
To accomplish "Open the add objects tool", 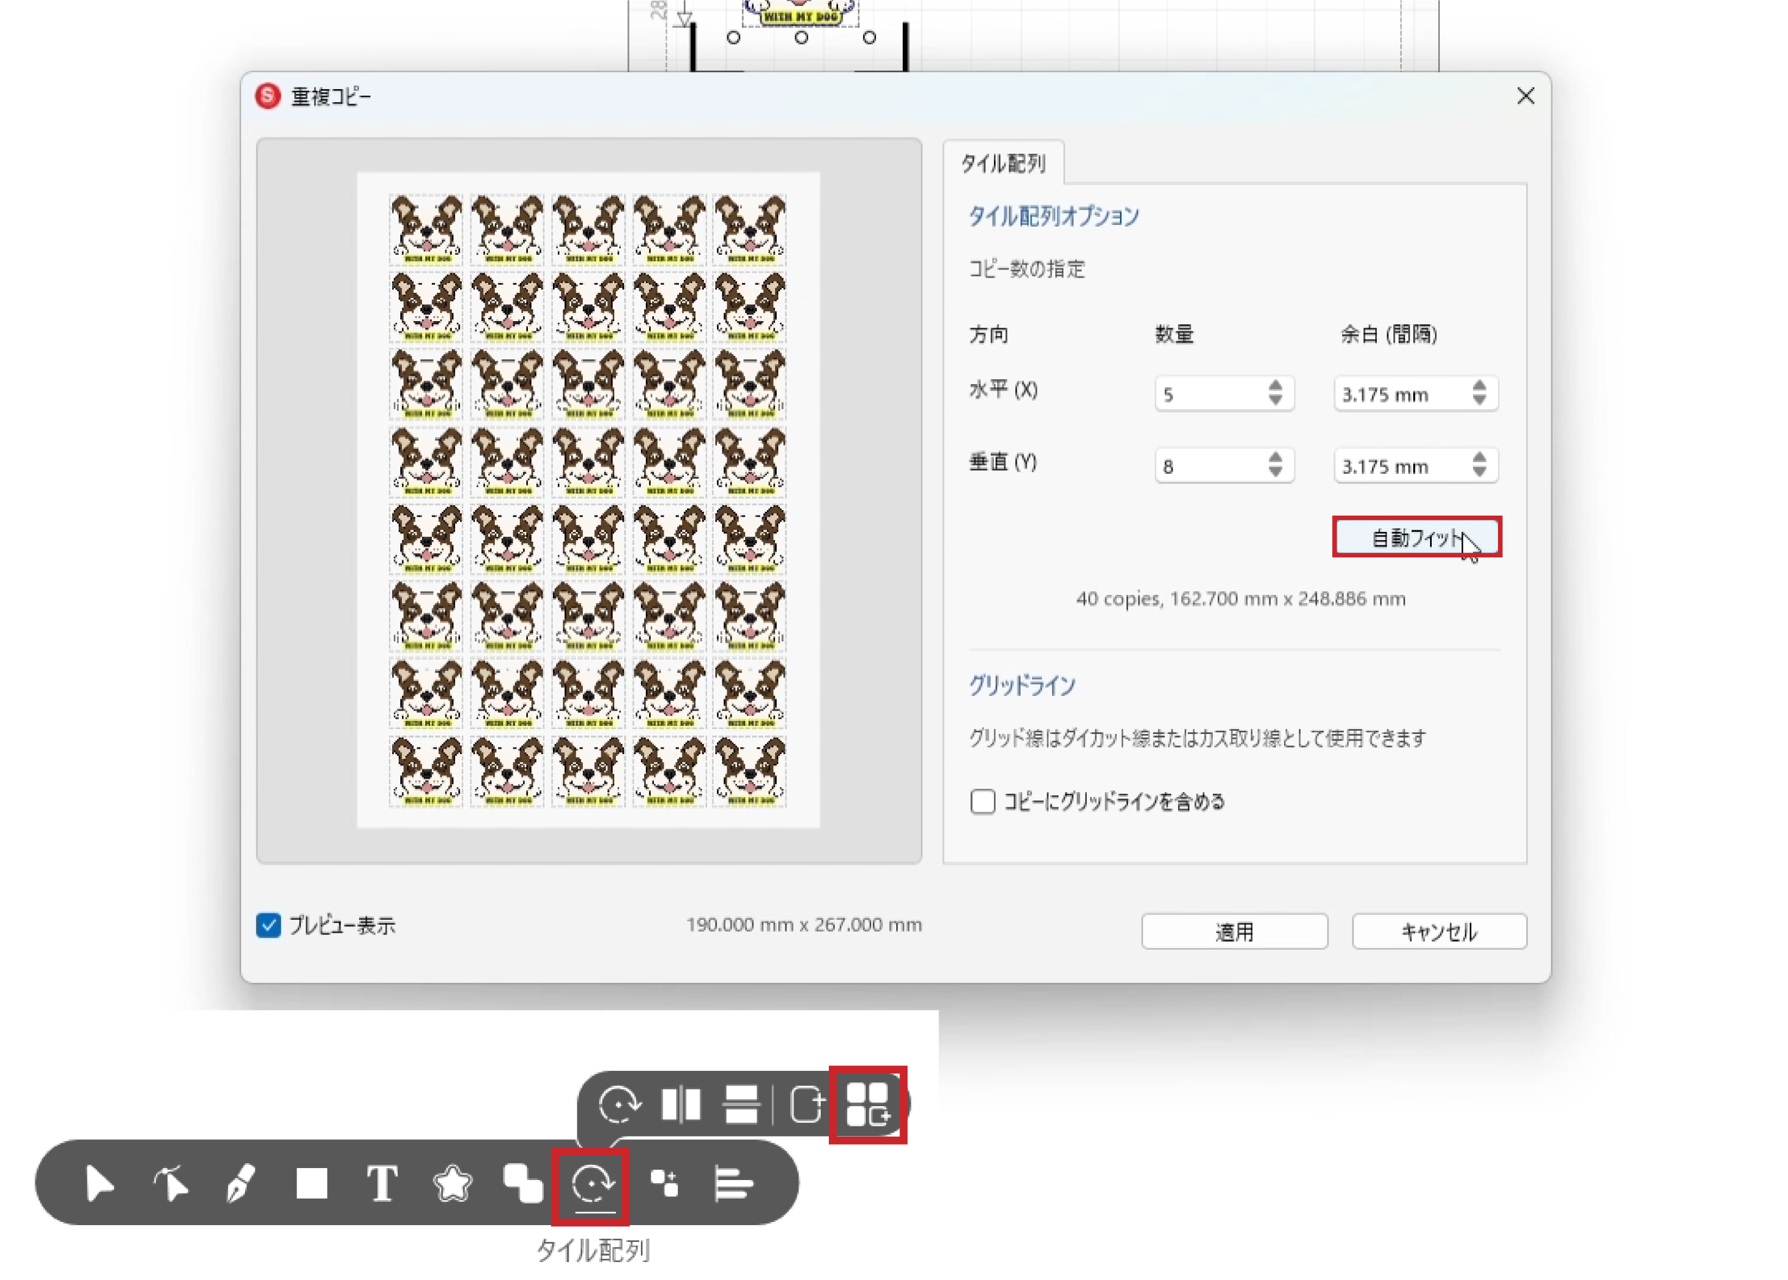I will [x=664, y=1183].
